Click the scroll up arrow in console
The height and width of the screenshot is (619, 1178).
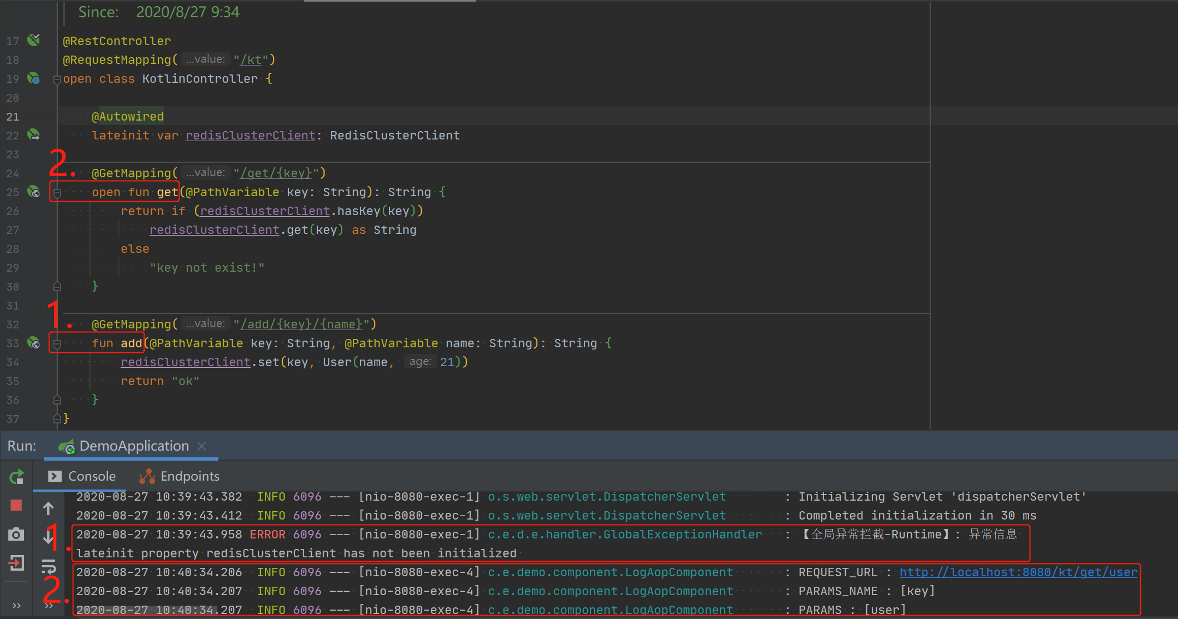(x=48, y=508)
